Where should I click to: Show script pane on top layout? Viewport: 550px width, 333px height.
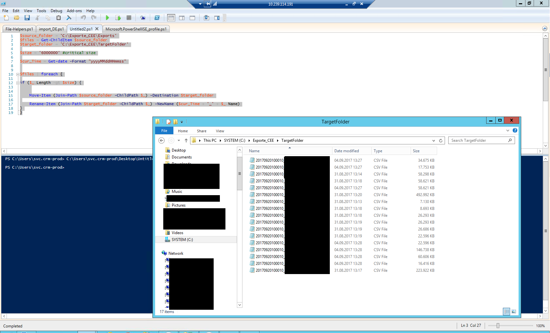pos(171,18)
